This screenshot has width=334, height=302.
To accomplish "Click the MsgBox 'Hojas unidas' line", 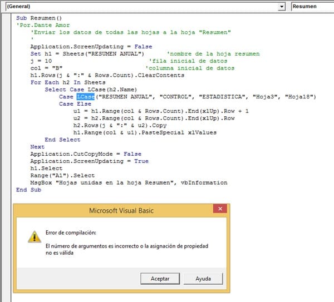I will click(x=129, y=183).
